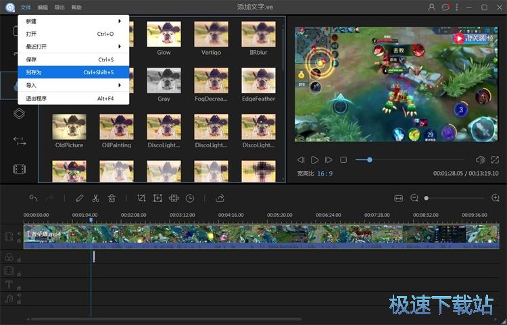
Task: Mute the video track speaker toggle
Action: [x=19, y=233]
